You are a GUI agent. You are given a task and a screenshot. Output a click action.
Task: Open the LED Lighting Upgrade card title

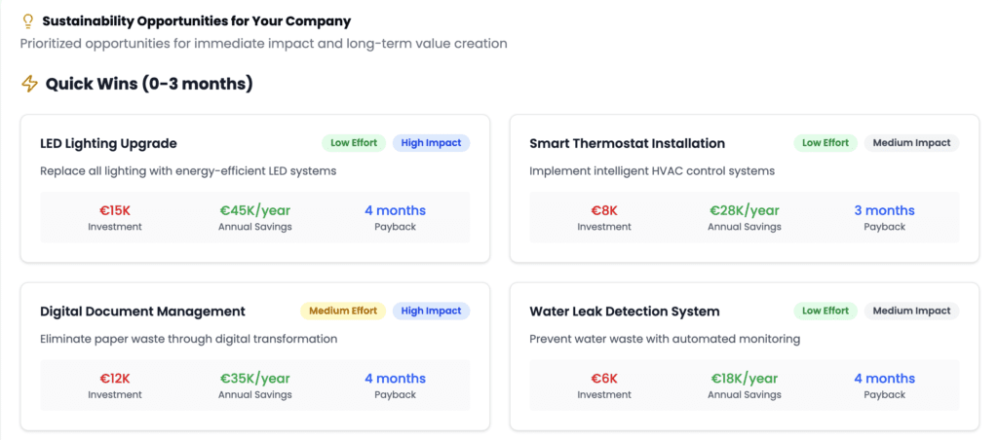[108, 143]
